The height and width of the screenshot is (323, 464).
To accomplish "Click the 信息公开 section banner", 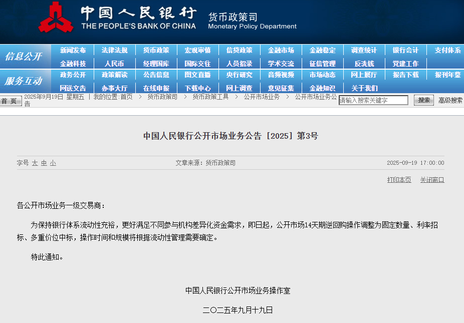I will click(26, 57).
